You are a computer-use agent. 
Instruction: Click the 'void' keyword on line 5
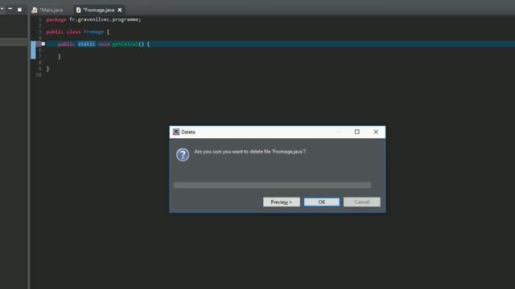104,44
